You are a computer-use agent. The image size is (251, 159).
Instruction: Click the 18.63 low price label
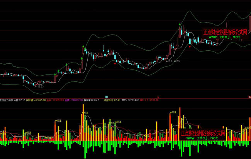tap(40, 87)
